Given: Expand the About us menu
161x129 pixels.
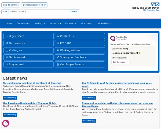Looking at the screenshot, I should [x=56, y=23].
